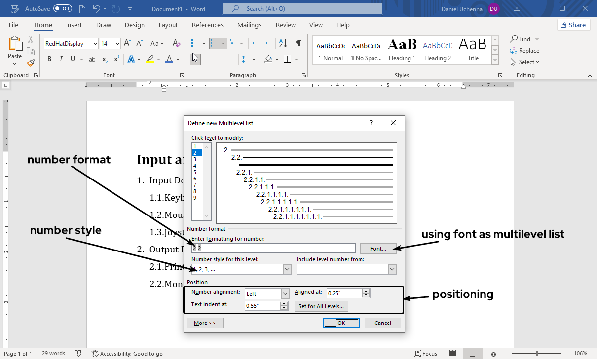Open the Number alignment dropdown

[x=285, y=294]
